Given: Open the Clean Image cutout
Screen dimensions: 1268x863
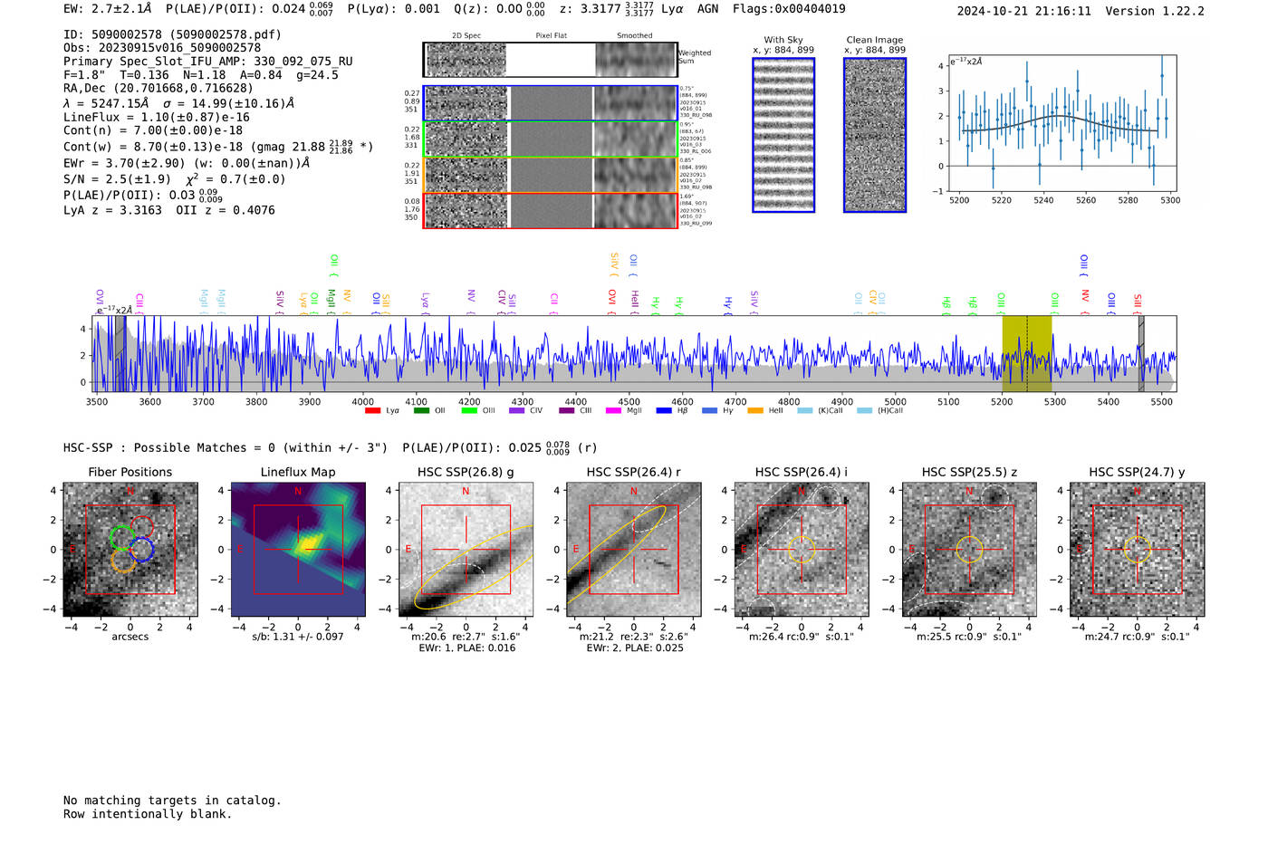Looking at the screenshot, I should coord(875,135).
